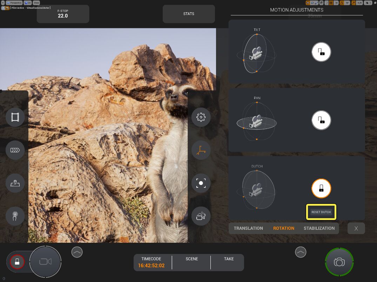
Task: Expand the right bottom chevron near camera
Action: [x=301, y=252]
